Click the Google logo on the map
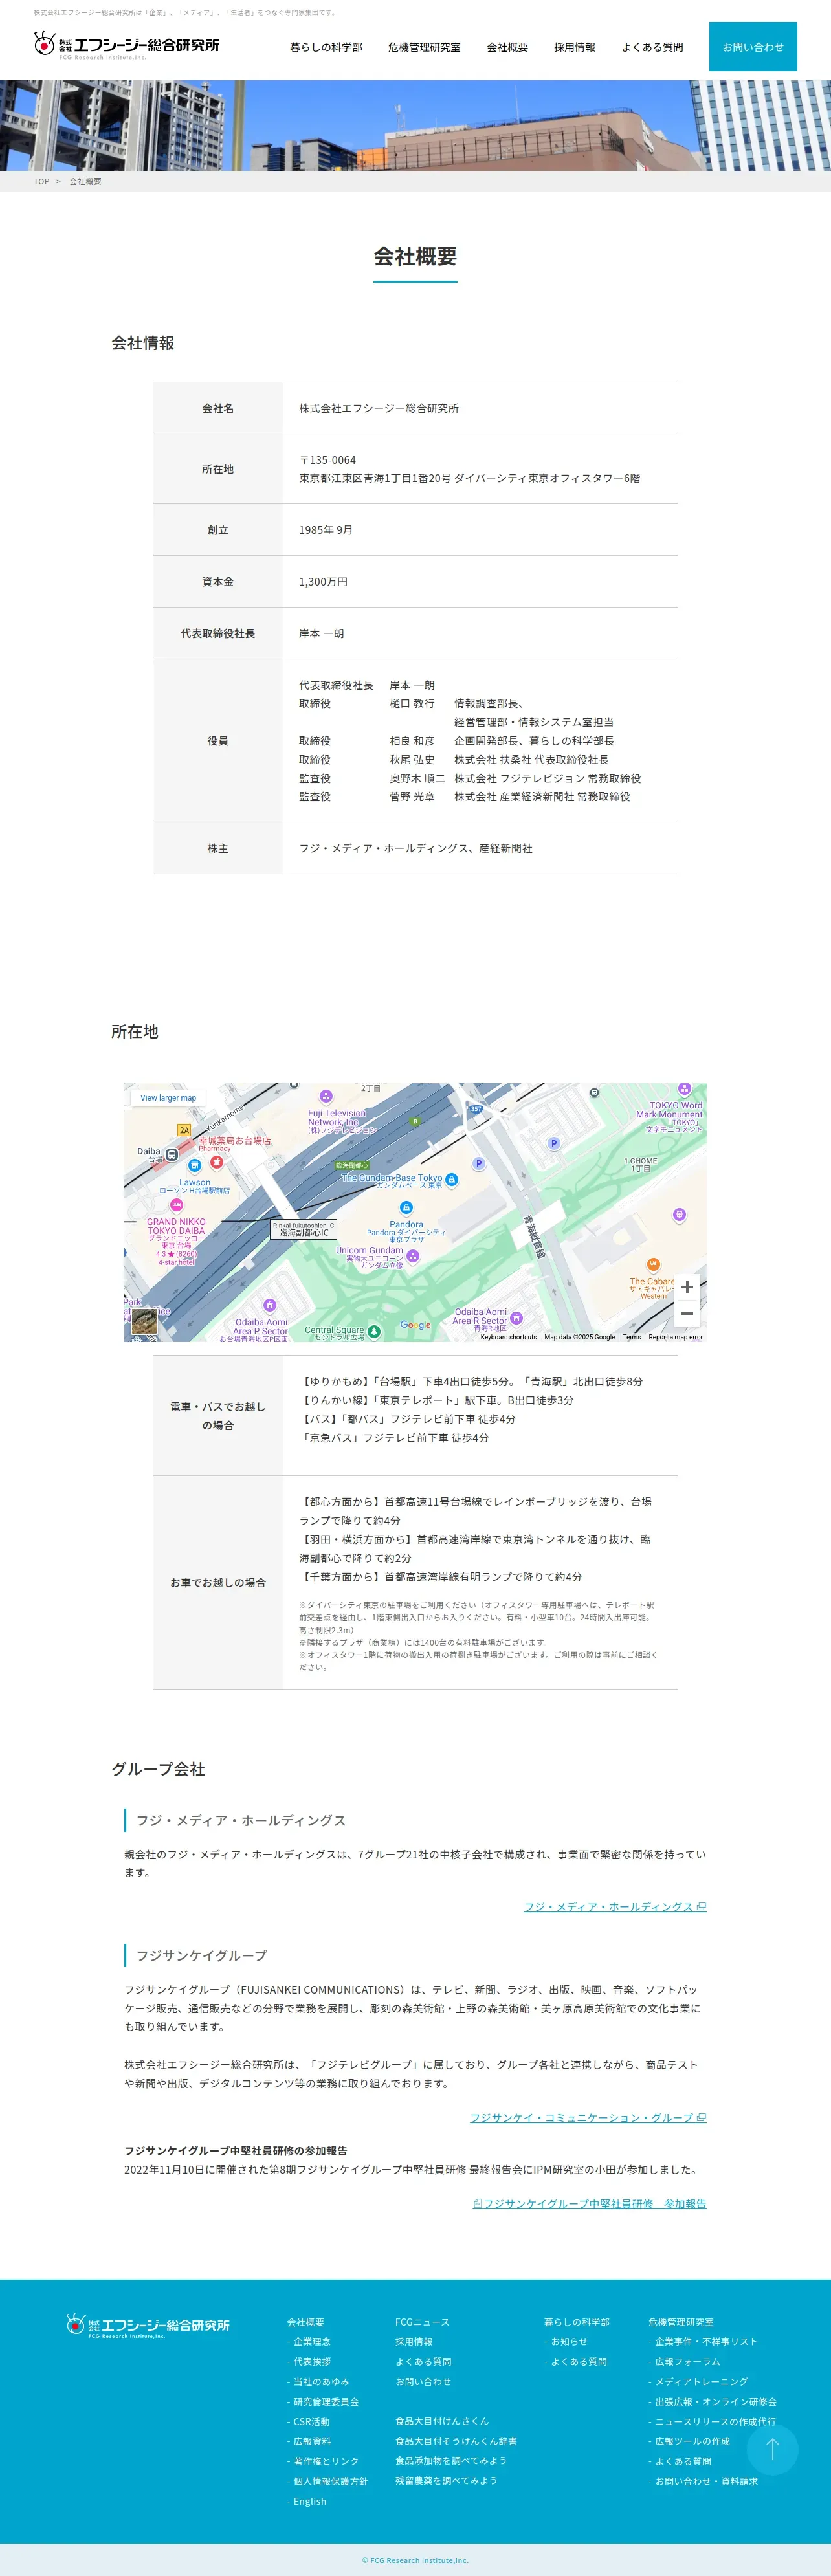 pyautogui.click(x=415, y=1325)
